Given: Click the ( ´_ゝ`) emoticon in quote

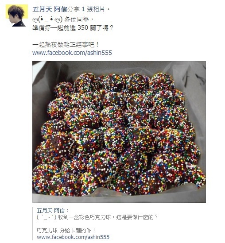Looking at the screenshot, I should click(x=47, y=217).
